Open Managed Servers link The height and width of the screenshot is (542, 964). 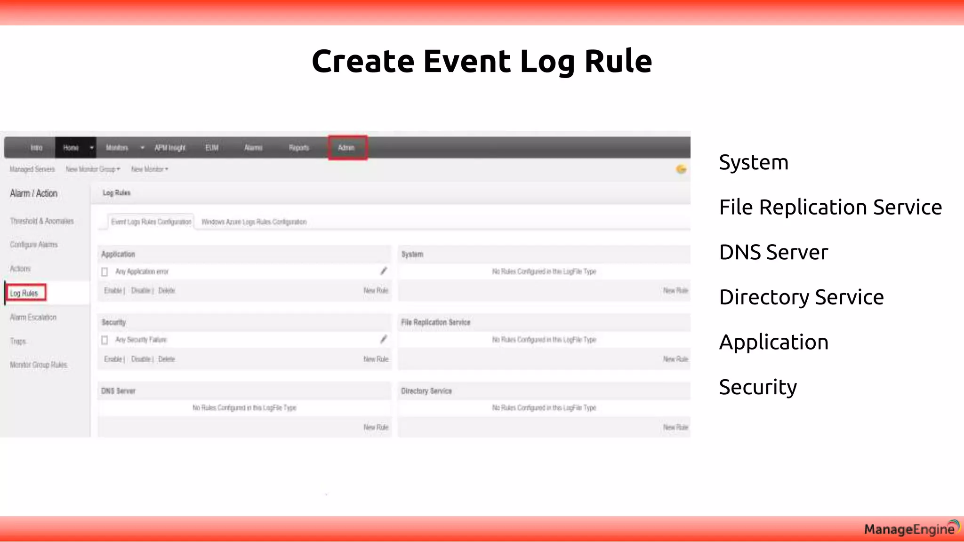(x=32, y=169)
